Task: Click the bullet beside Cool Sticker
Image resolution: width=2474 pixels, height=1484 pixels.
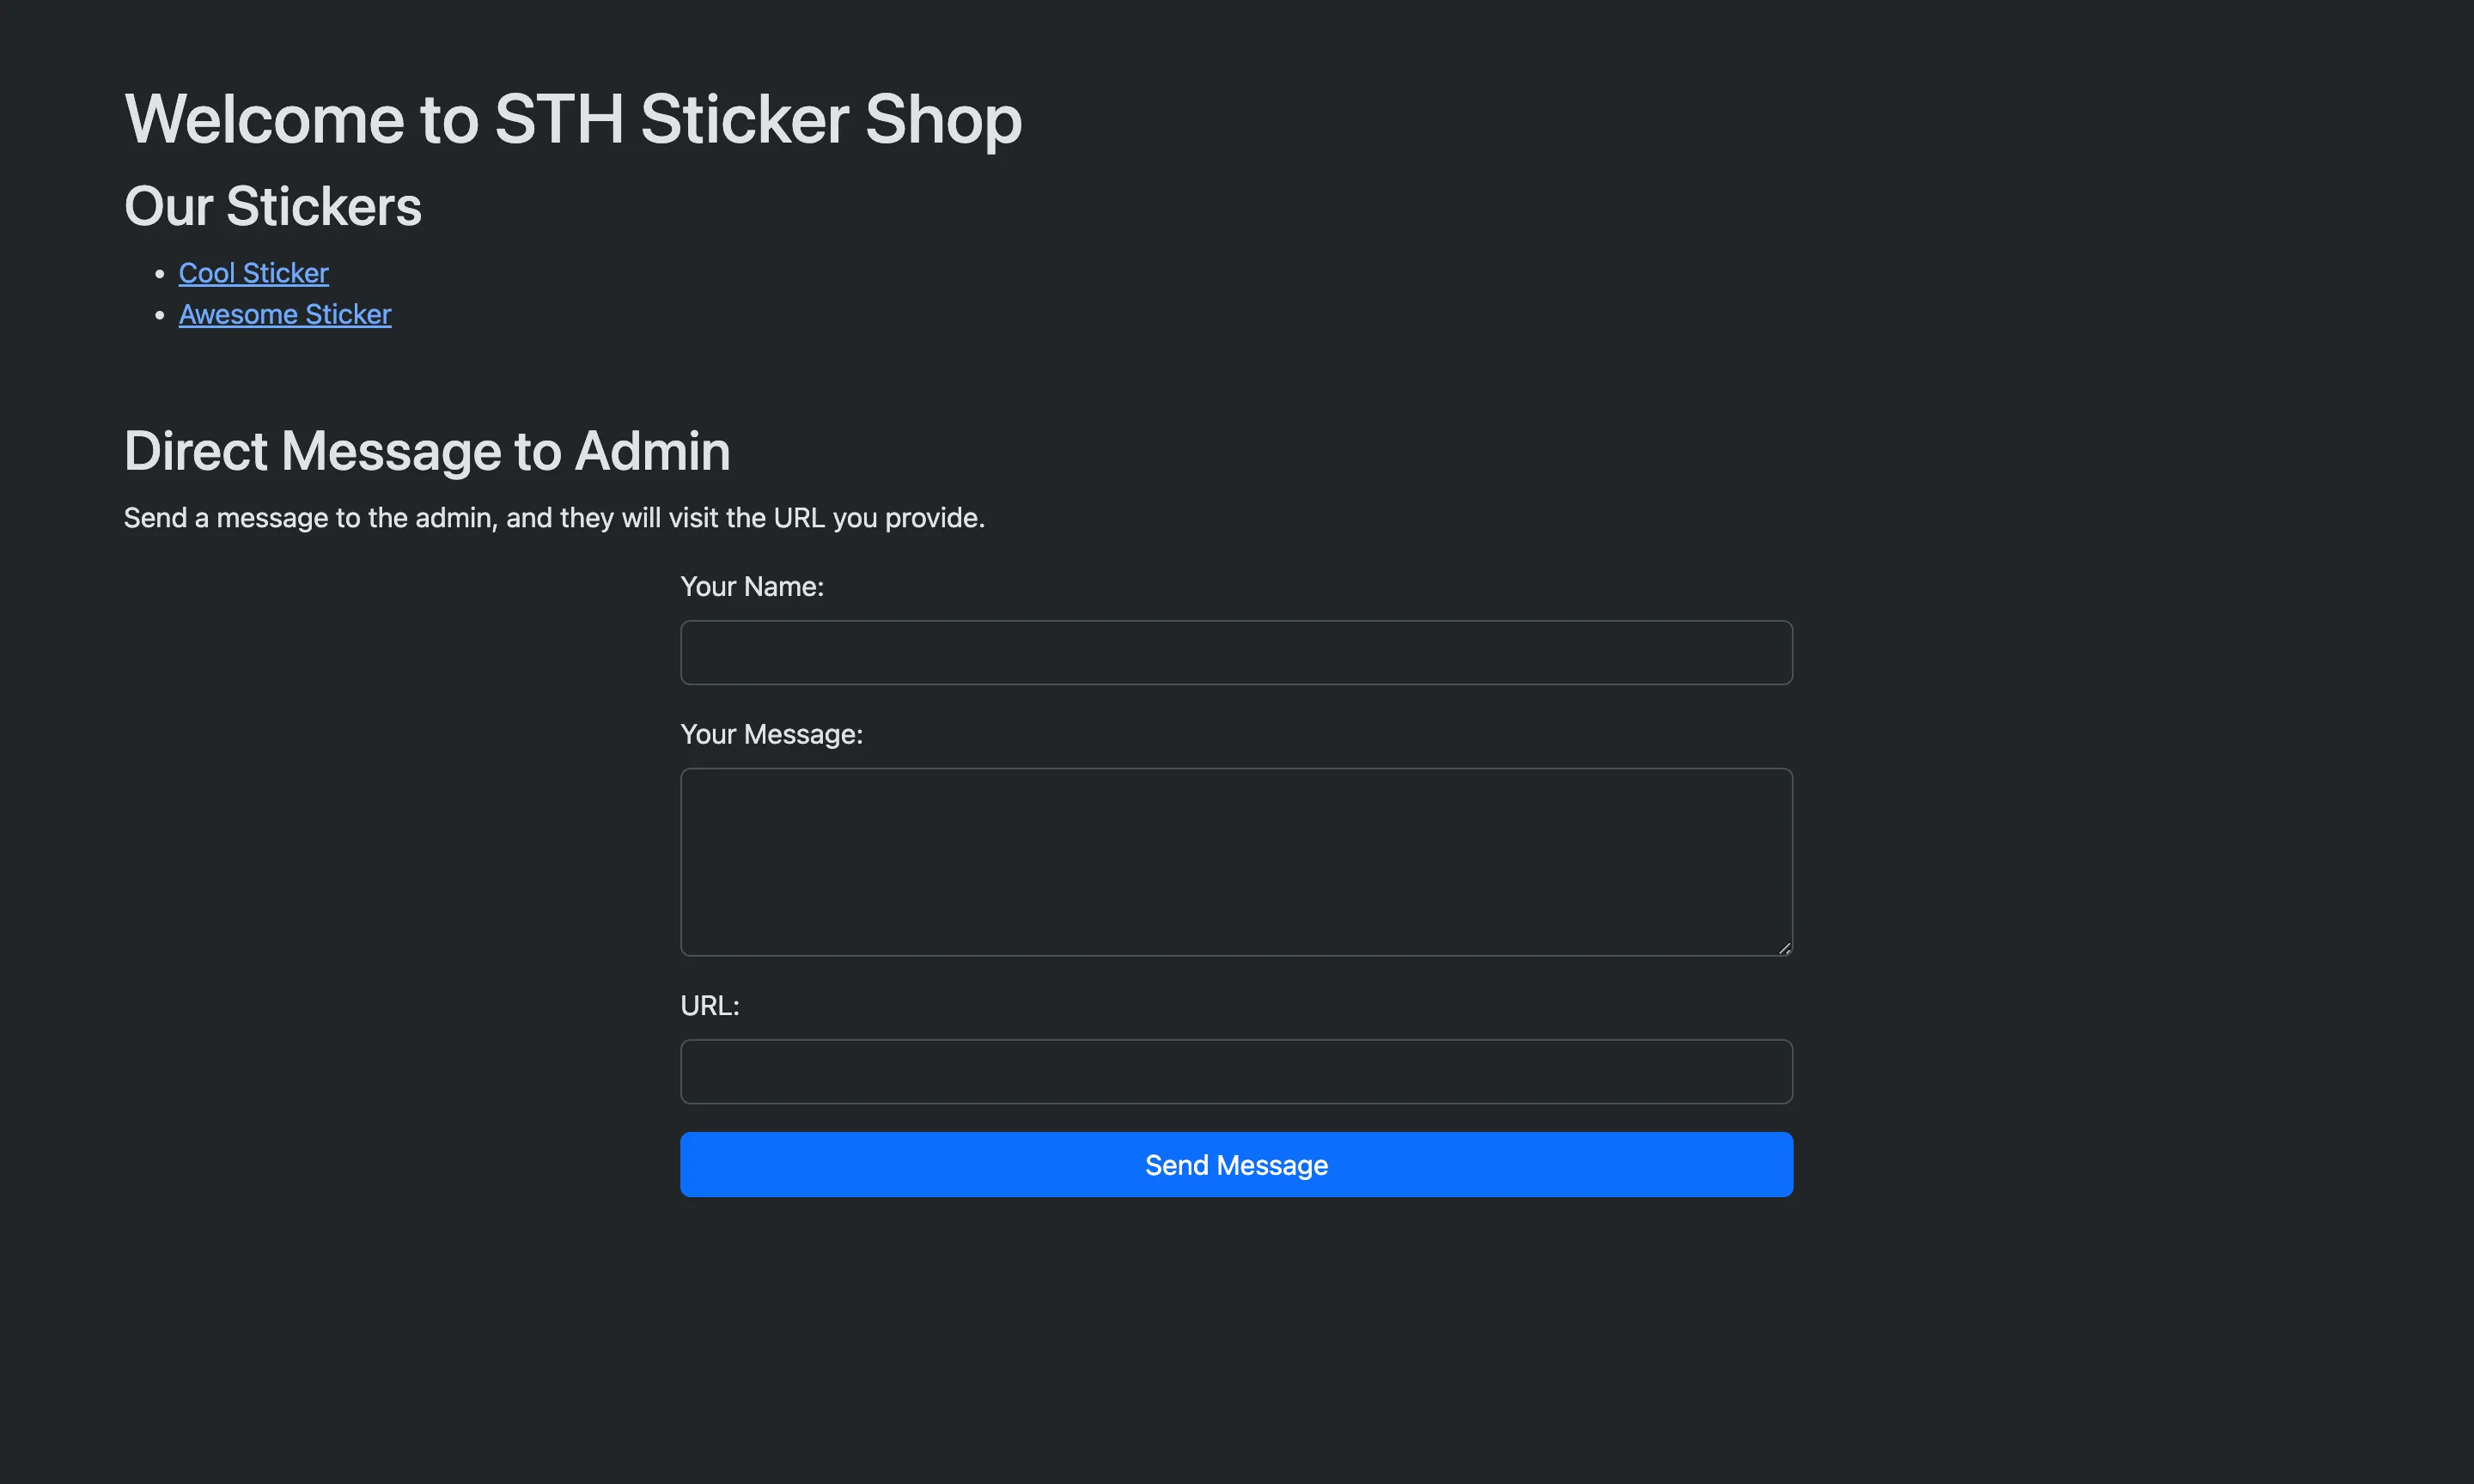Action: click(x=160, y=273)
